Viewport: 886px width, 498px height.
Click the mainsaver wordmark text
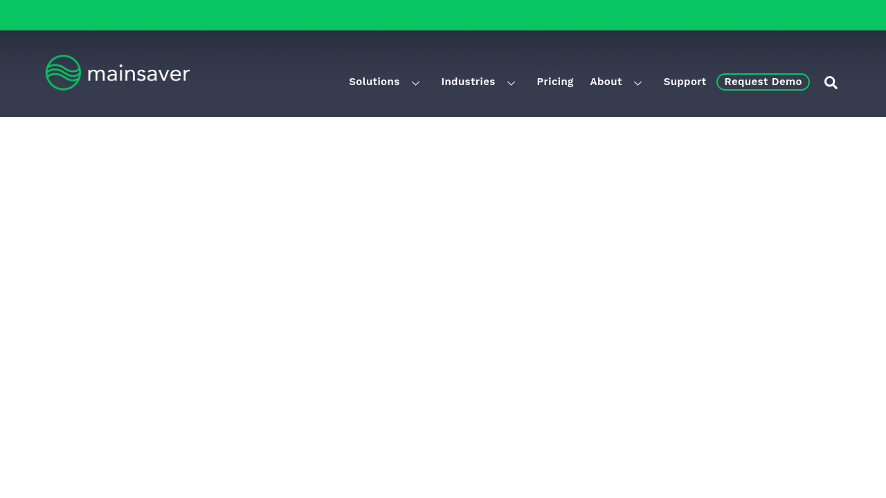click(x=138, y=73)
